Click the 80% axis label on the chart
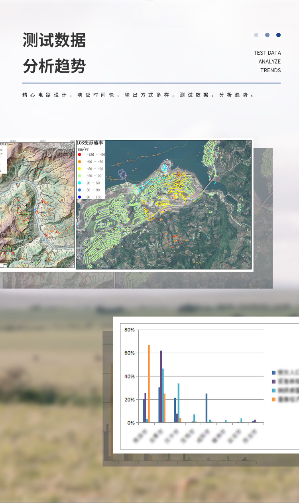This screenshot has height=503, width=299. click(x=130, y=330)
